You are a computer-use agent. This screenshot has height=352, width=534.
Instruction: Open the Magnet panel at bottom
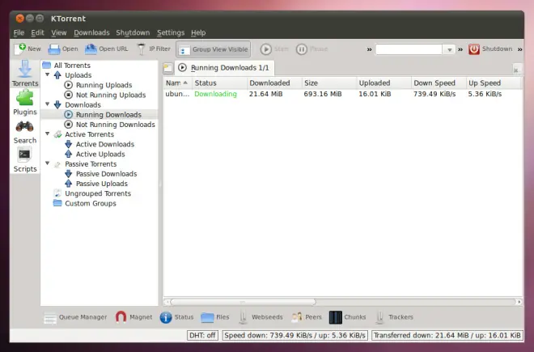pyautogui.click(x=133, y=317)
